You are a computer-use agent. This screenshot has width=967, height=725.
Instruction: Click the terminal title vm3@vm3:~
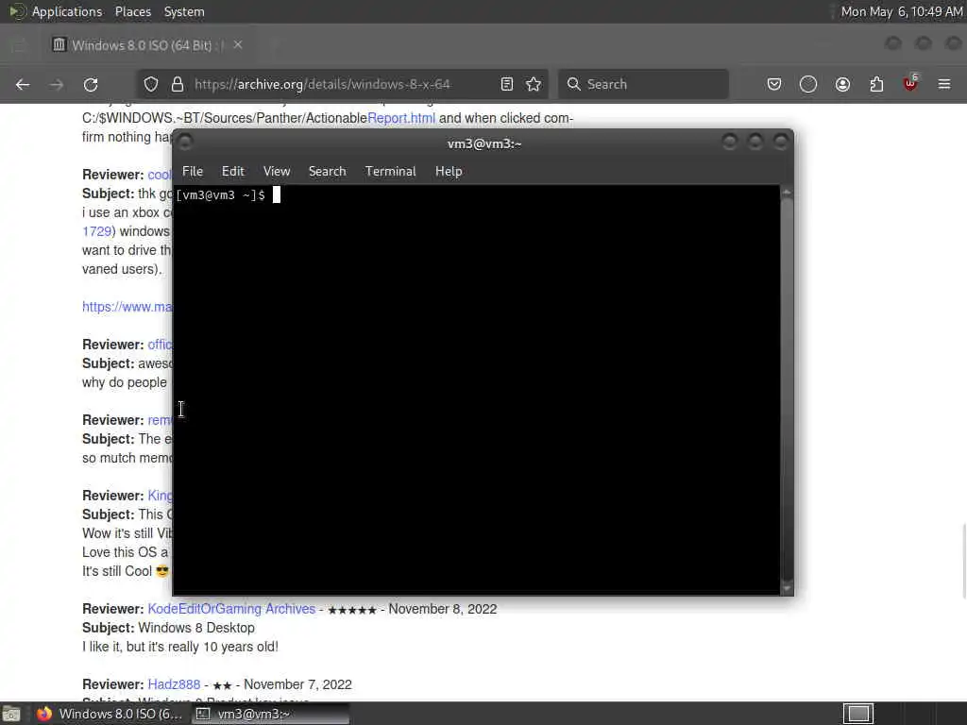pos(484,143)
